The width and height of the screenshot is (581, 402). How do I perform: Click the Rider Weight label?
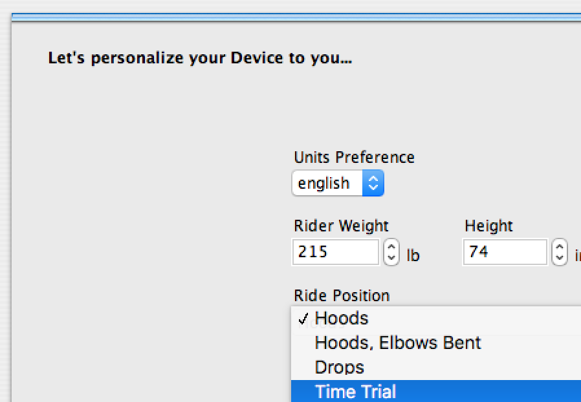(x=341, y=226)
